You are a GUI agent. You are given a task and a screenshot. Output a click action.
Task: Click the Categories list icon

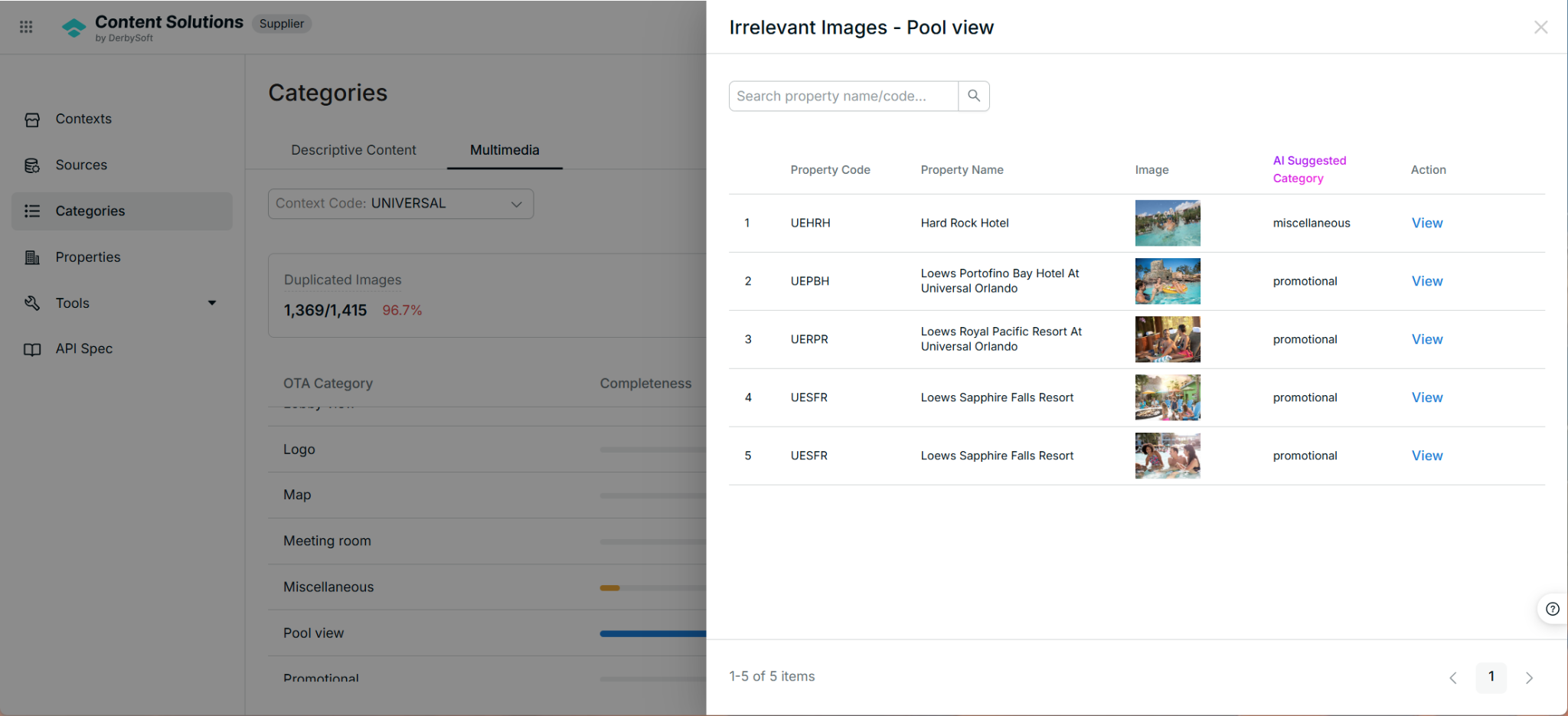pos(32,211)
